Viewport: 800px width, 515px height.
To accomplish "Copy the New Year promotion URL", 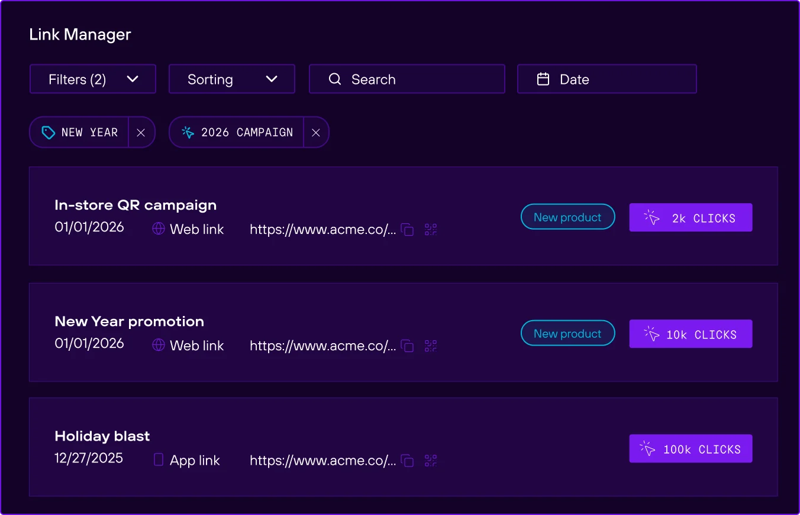I will 407,346.
